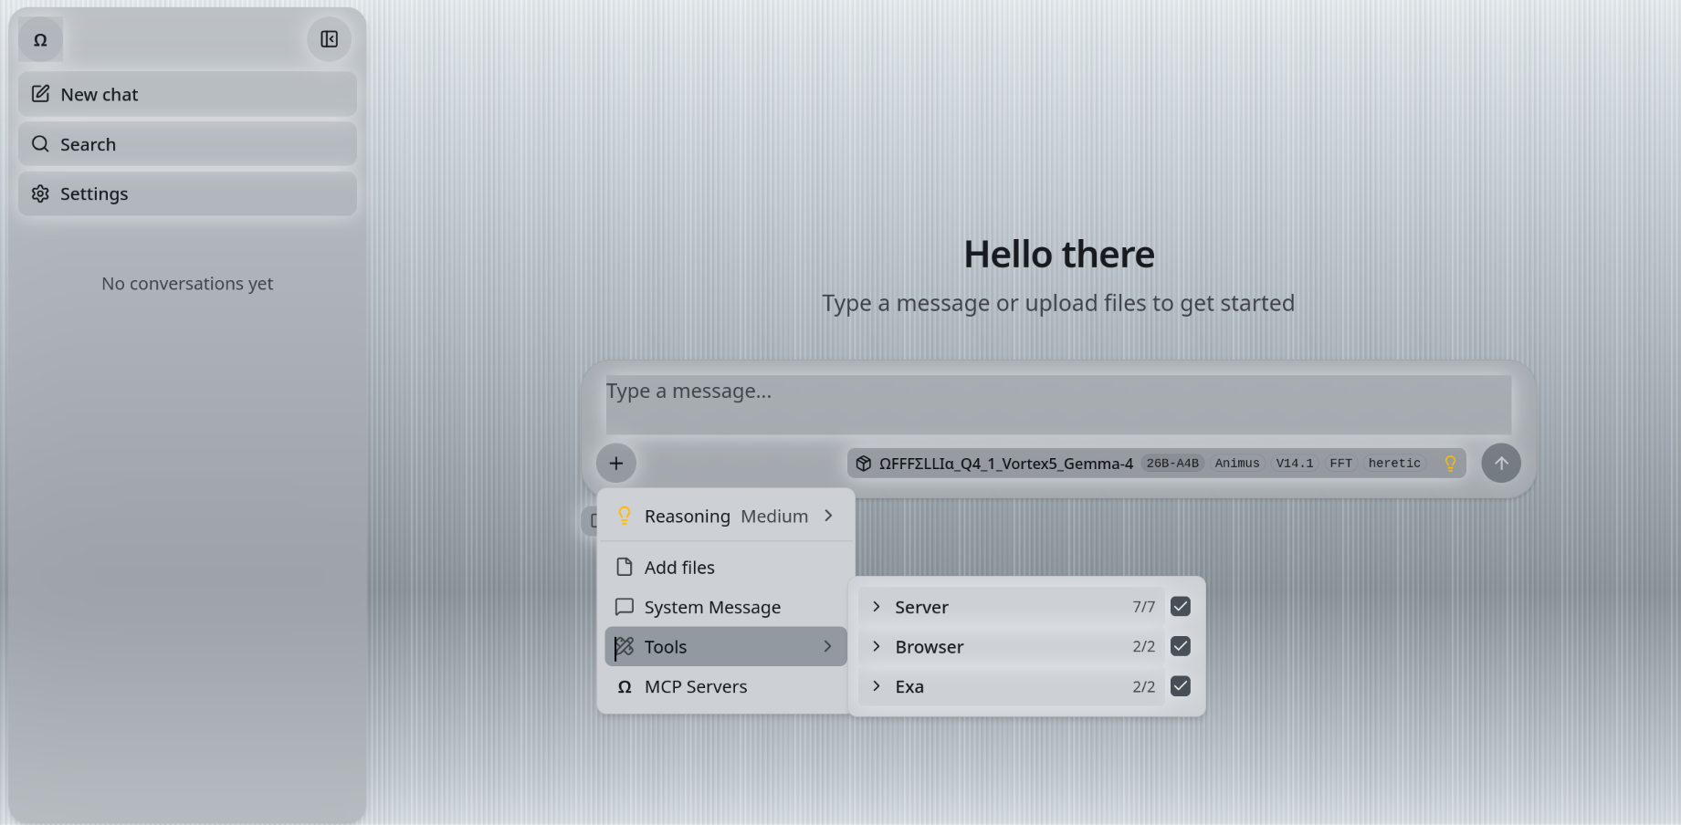This screenshot has width=1681, height=825.
Task: Click the V14.1 model tag
Action: click(1295, 464)
